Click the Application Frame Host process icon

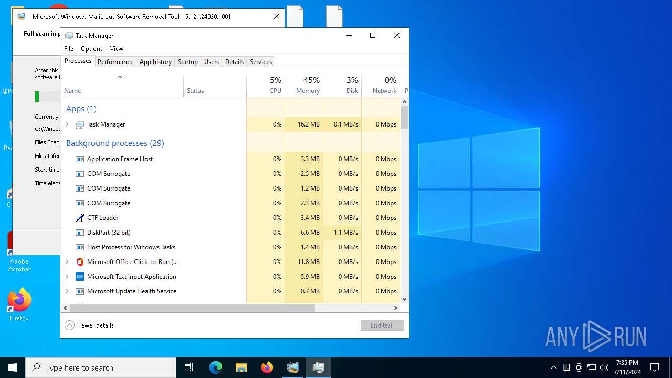coord(80,159)
